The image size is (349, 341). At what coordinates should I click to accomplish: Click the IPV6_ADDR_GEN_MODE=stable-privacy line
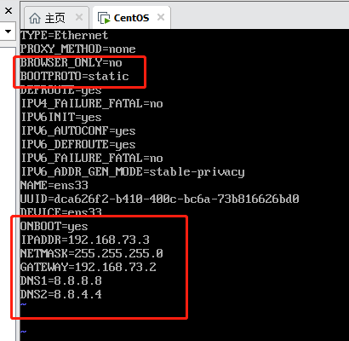[x=133, y=171]
